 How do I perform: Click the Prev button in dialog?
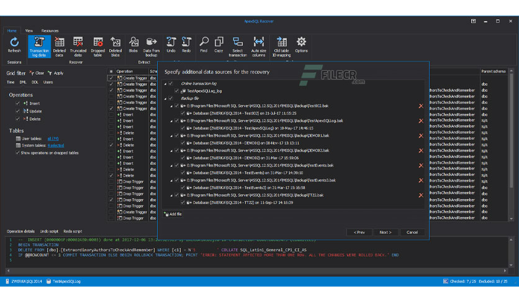click(x=359, y=233)
